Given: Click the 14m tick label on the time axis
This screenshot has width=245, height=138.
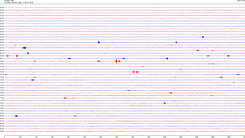Looking at the screenshot, I should click(x=117, y=137).
